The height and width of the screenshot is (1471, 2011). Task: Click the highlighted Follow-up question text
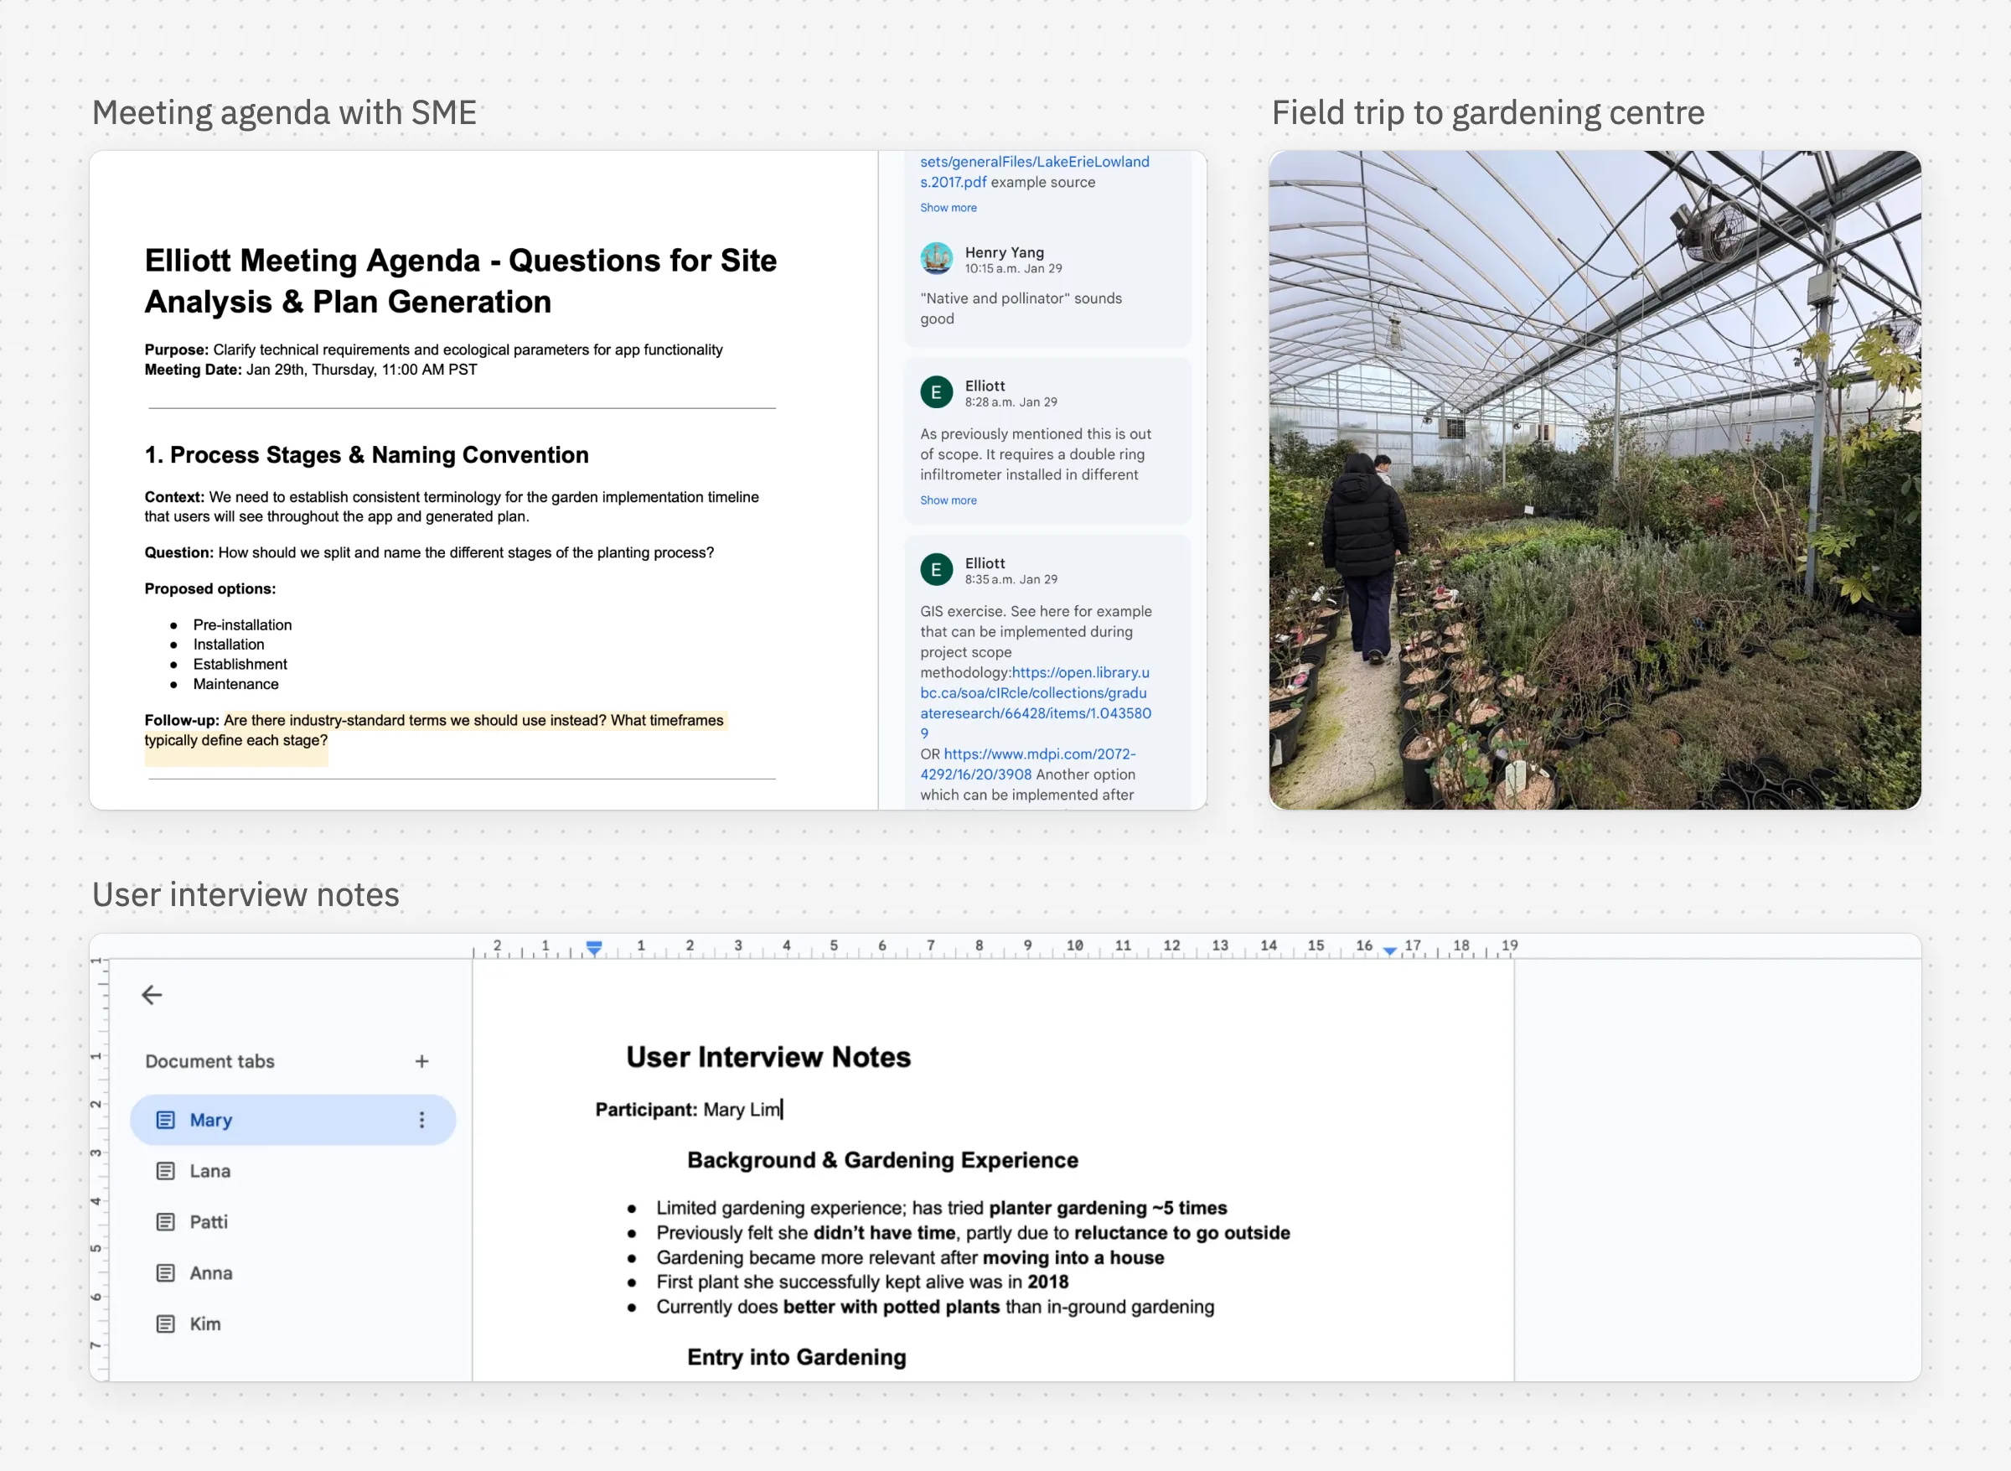(x=437, y=730)
